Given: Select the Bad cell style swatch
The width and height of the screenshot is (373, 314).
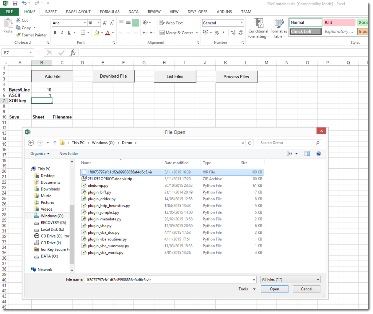Looking at the screenshot, I should (339, 23).
